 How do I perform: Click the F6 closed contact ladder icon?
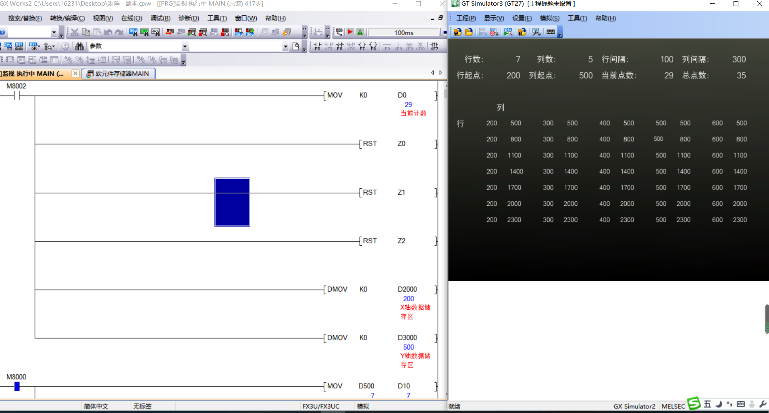click(x=340, y=46)
